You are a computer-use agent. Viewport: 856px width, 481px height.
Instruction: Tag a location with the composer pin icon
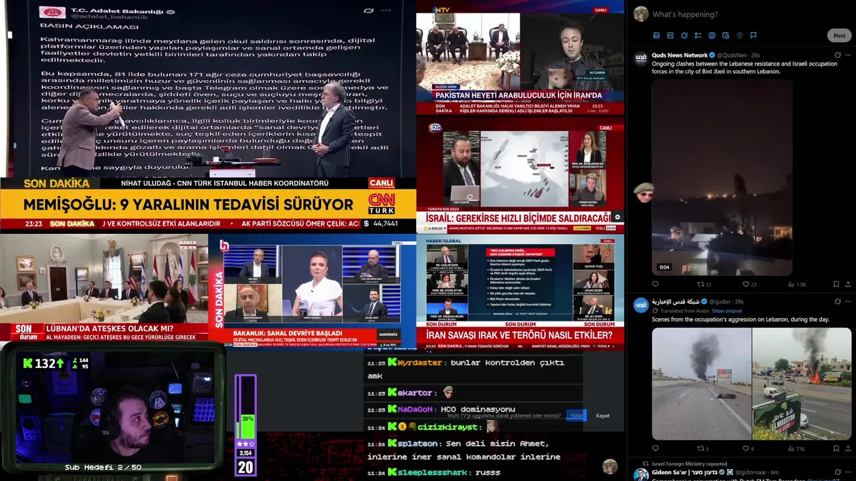coord(740,35)
